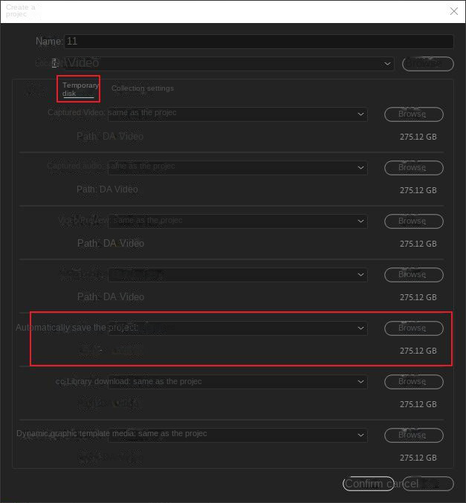Click Browse in the fourth scratch disk row
Image resolution: width=466 pixels, height=503 pixels.
coord(413,275)
